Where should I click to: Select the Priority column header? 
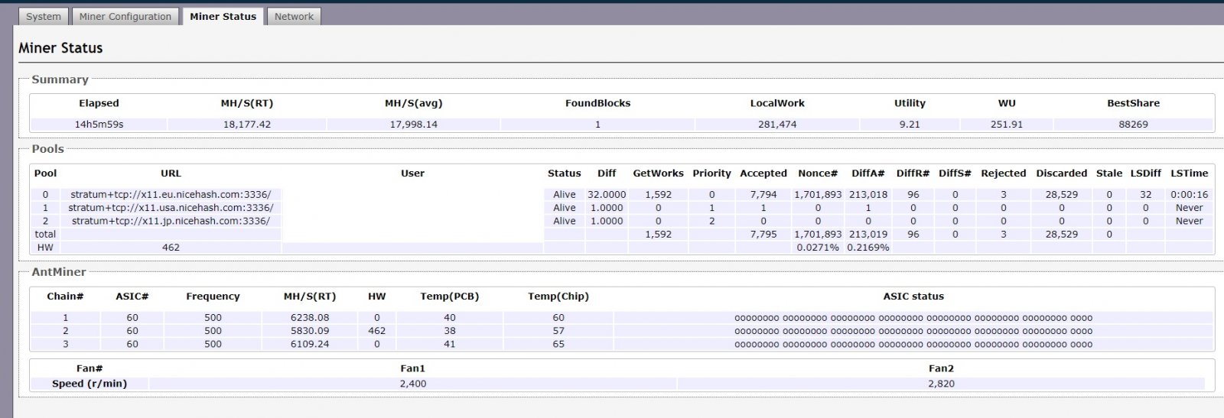(x=711, y=173)
